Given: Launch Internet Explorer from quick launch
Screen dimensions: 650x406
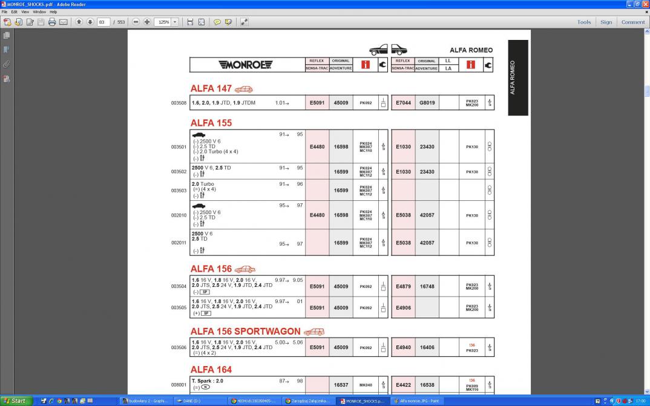Looking at the screenshot, I should pyautogui.click(x=51, y=401).
